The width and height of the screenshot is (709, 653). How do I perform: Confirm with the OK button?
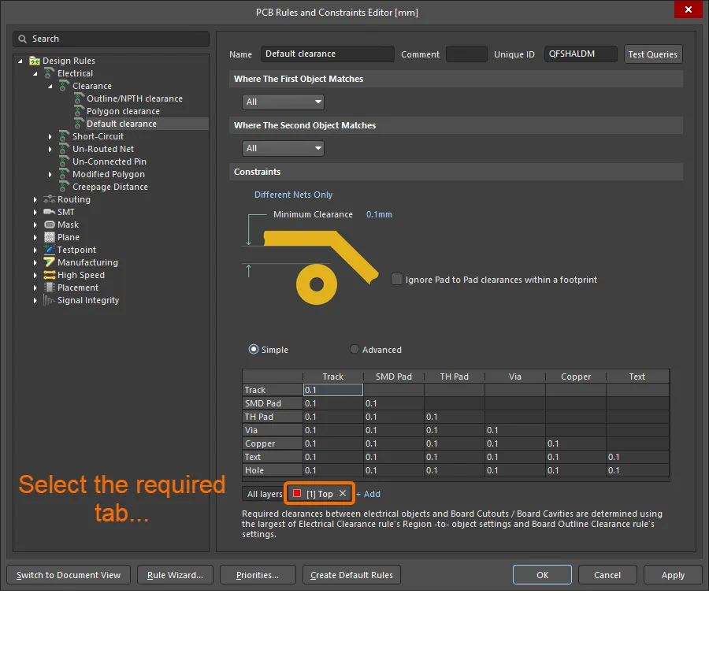tap(542, 575)
